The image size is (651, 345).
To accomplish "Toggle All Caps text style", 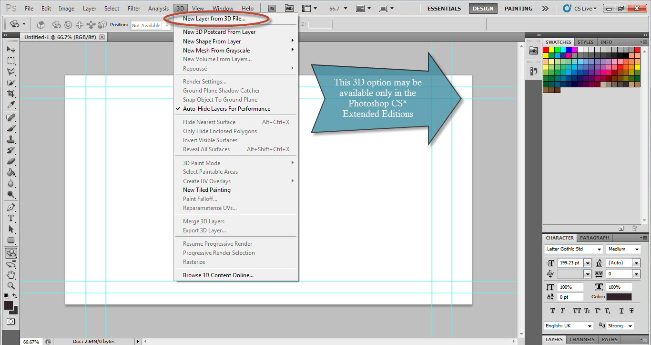I will pos(577,311).
